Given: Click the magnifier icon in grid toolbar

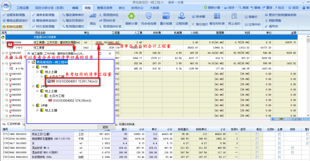Looking at the screenshot, I should [286, 119].
